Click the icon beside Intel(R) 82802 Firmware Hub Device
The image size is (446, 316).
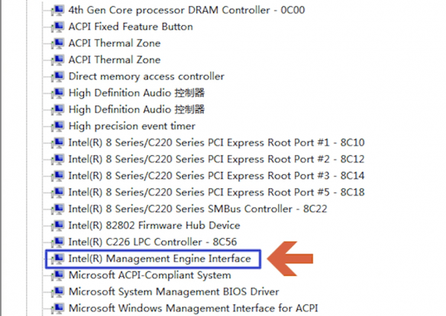tap(58, 226)
